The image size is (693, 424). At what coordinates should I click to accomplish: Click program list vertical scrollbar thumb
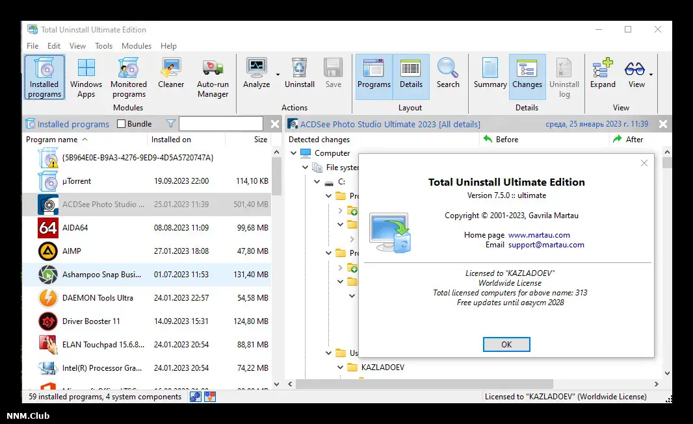(x=277, y=176)
